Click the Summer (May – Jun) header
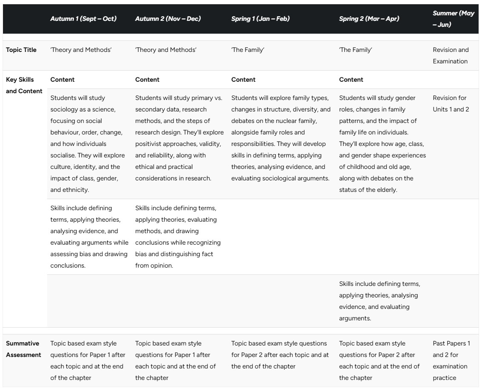The image size is (482, 391). (x=453, y=19)
